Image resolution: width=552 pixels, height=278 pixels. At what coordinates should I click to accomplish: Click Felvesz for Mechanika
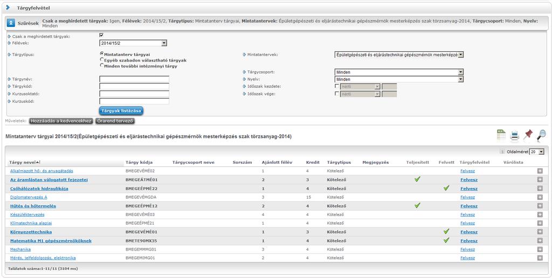[x=467, y=249]
